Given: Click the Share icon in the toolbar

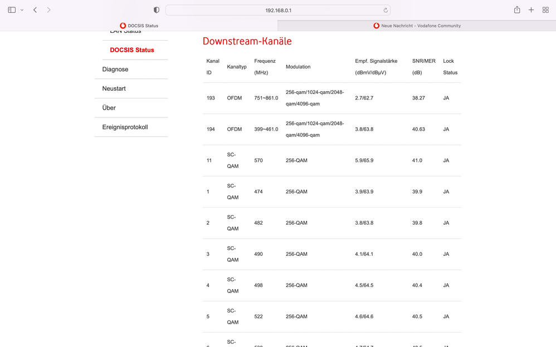Looking at the screenshot, I should pyautogui.click(x=517, y=10).
